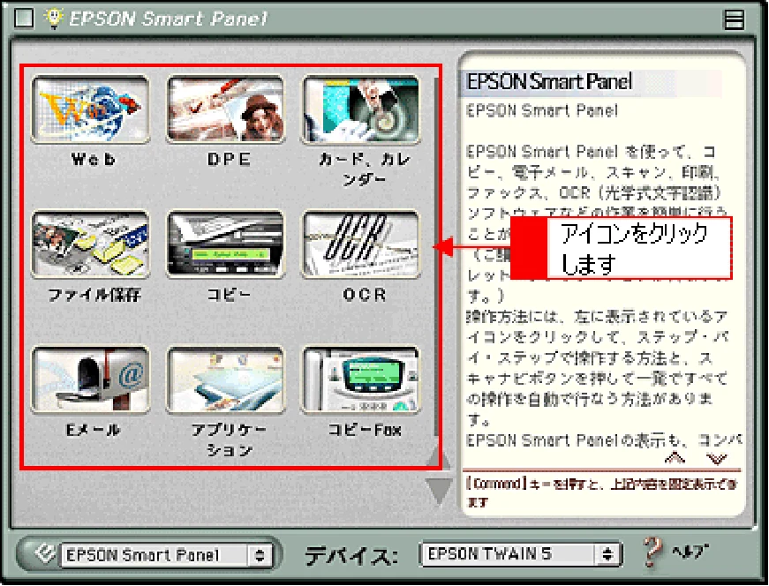769x586 pixels.
Task: Open the EPSON Smart Panel dropdown menu
Action: coord(166,555)
